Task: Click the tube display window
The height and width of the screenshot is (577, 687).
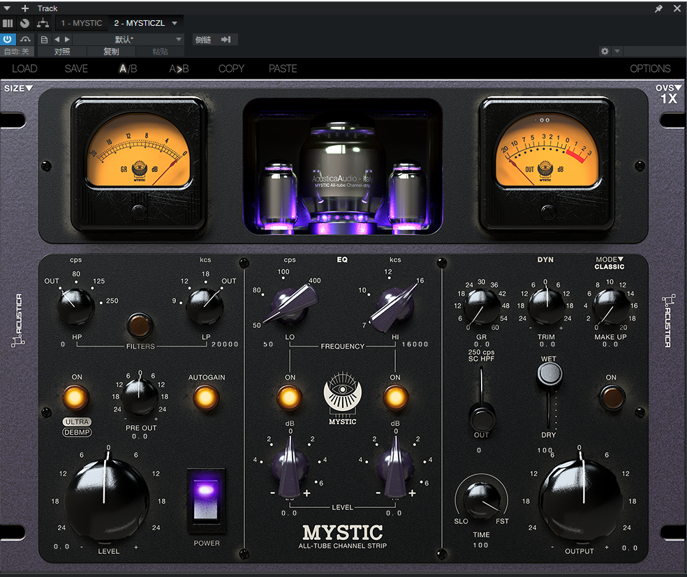Action: coord(343,167)
